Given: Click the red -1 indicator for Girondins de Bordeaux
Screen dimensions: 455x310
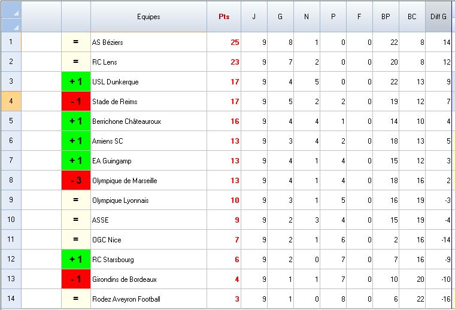Looking at the screenshot, I should 75,279.
